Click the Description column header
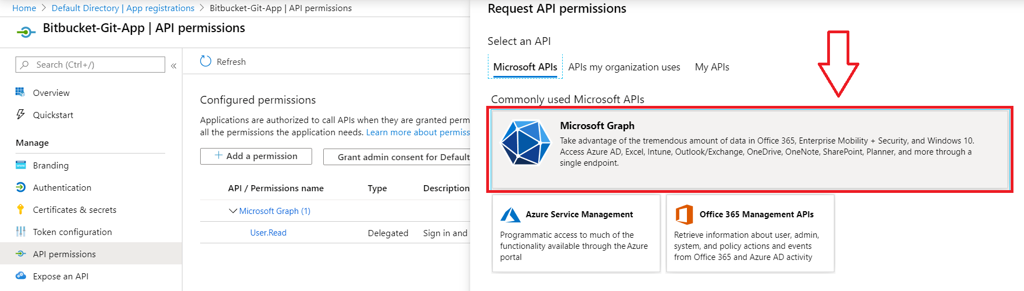 point(446,188)
